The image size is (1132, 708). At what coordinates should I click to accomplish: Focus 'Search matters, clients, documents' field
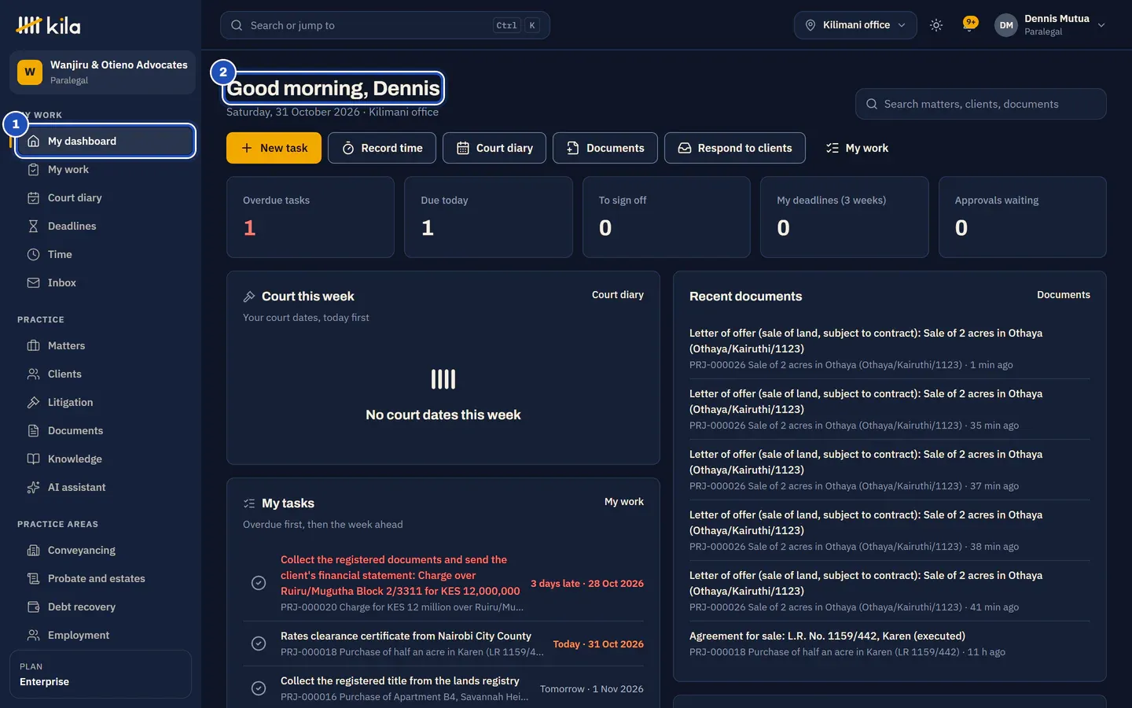tap(981, 104)
